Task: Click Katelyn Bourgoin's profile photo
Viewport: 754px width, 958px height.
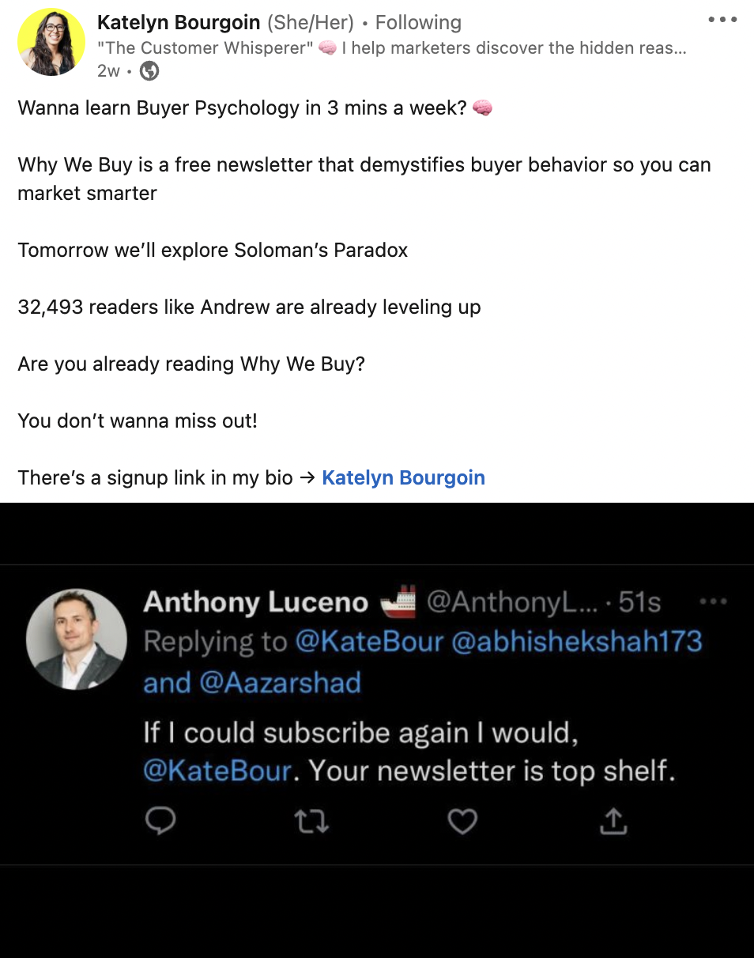Action: 51,42
